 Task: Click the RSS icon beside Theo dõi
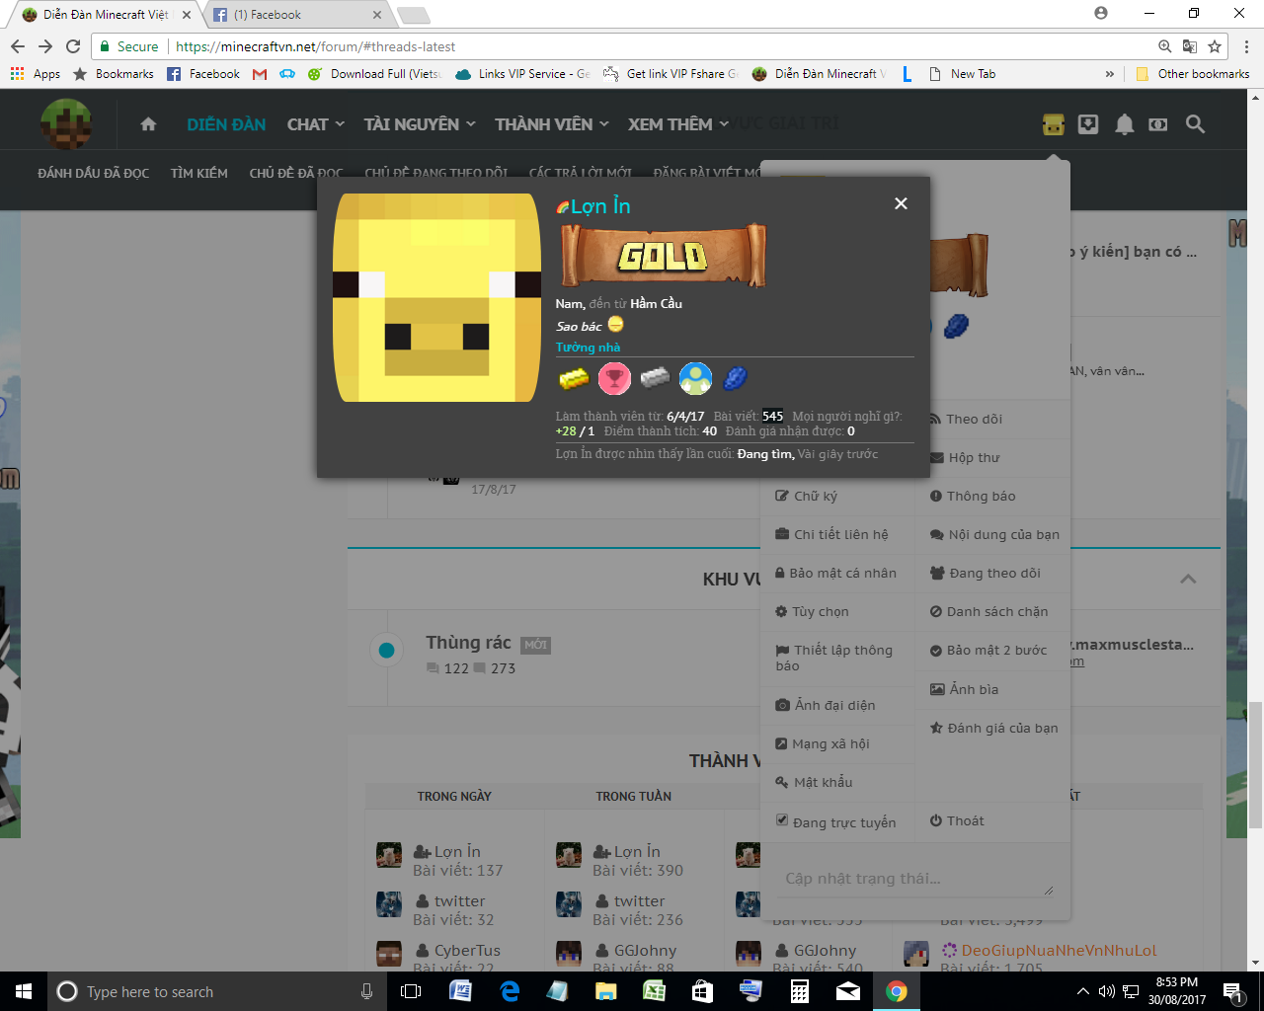point(937,419)
